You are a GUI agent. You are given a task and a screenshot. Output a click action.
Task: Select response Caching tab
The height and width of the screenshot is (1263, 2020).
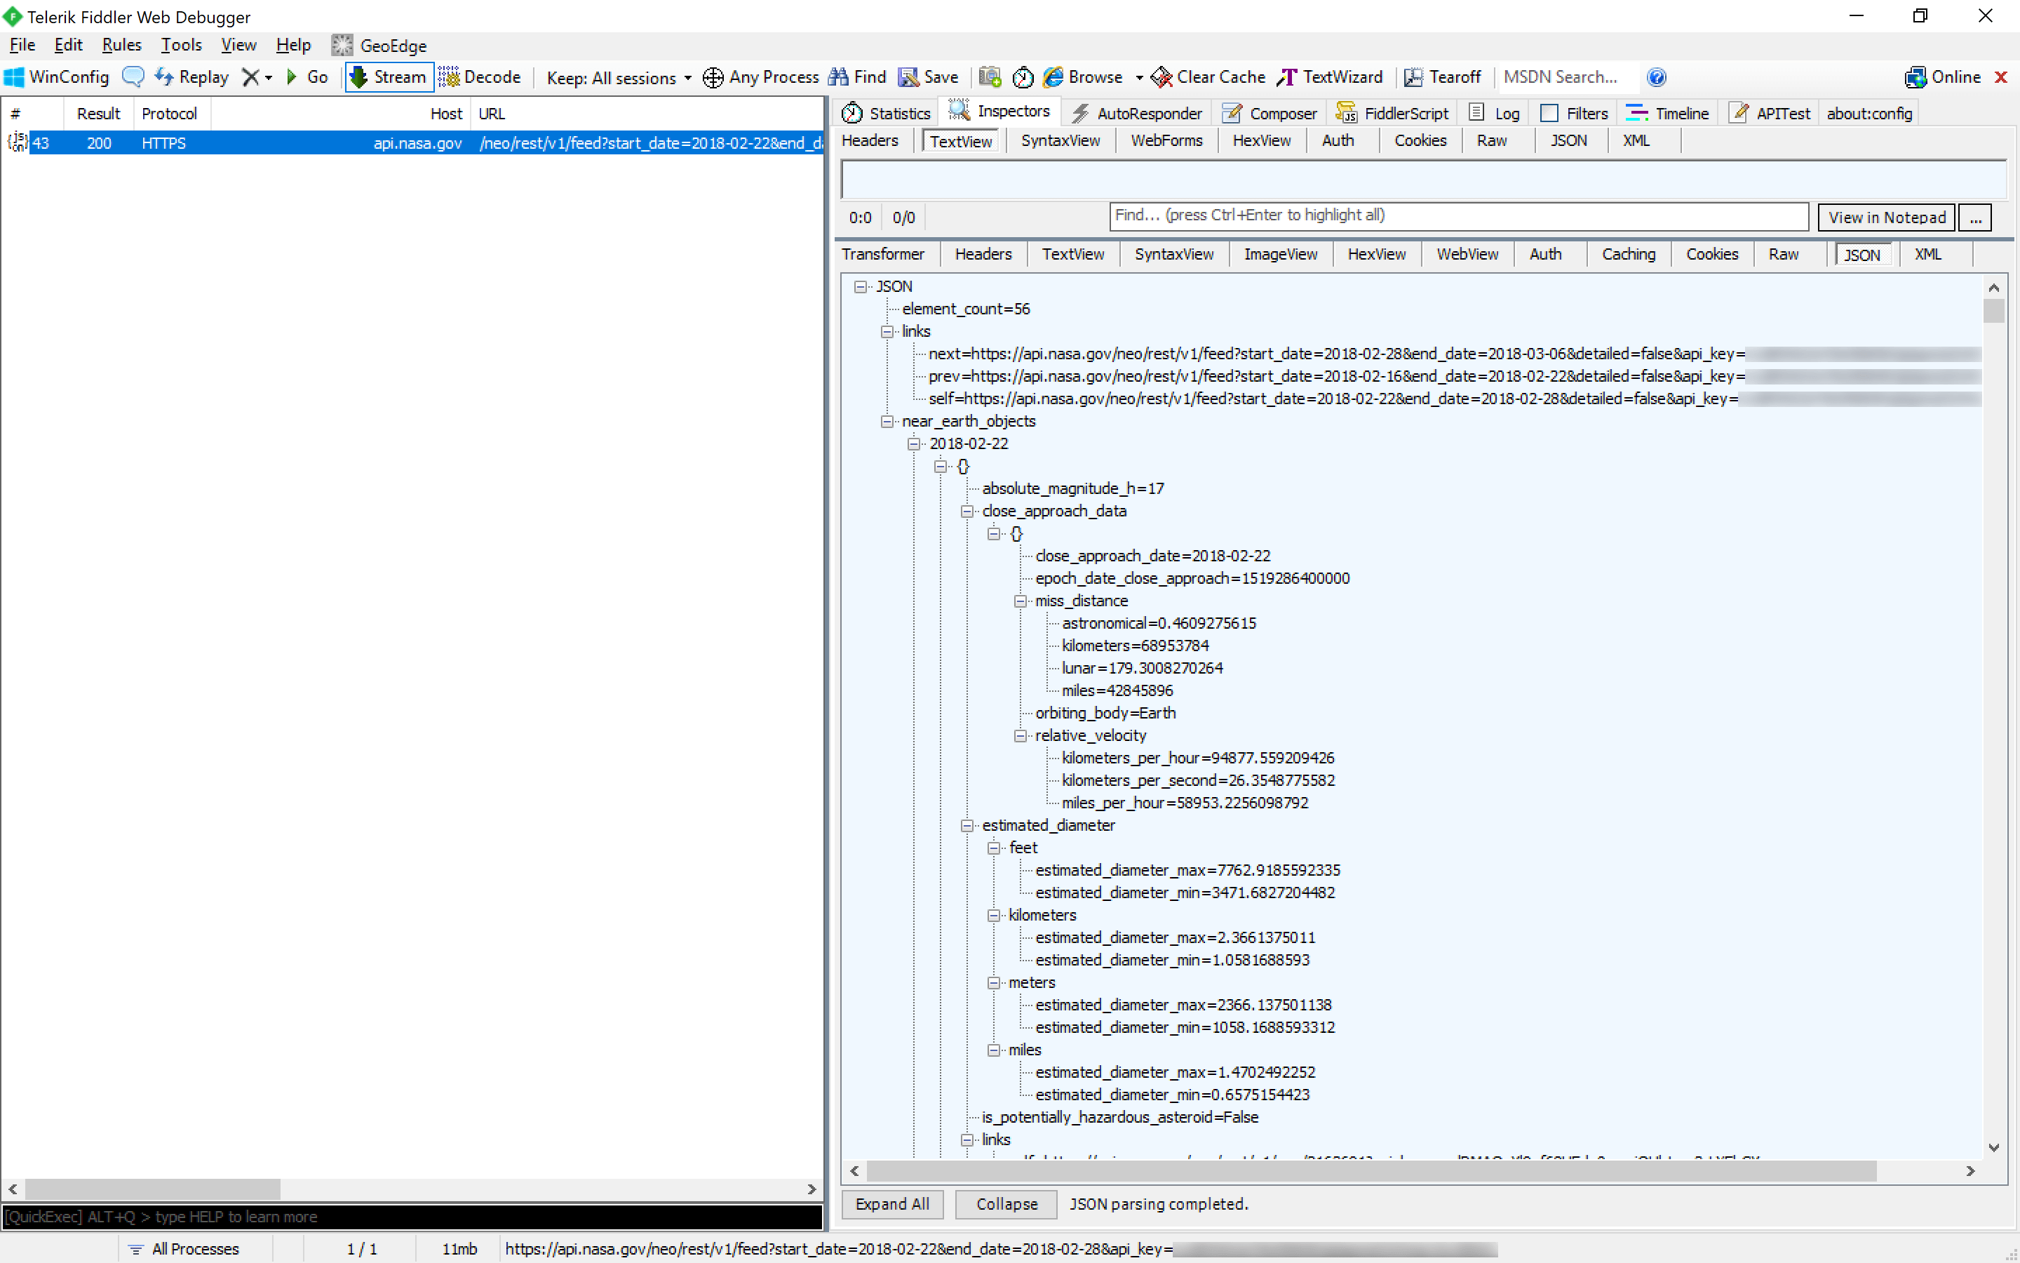[x=1628, y=254]
